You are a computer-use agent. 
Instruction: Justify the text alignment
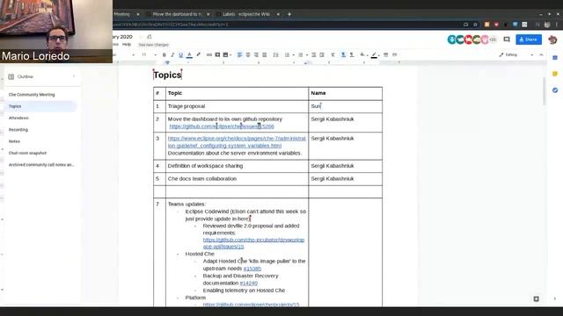point(265,54)
